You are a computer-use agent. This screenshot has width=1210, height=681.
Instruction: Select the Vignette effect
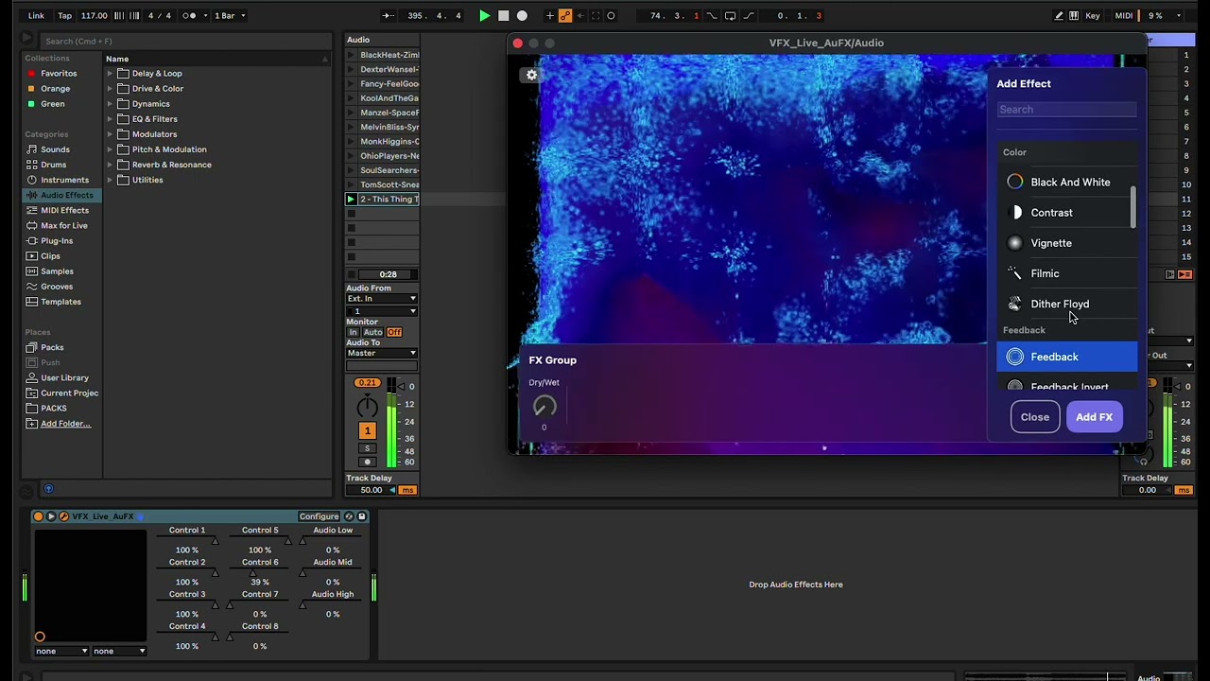pos(1065,243)
